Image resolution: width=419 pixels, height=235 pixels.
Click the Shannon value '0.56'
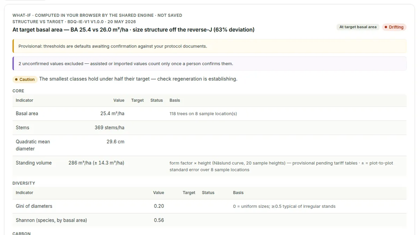pyautogui.click(x=159, y=220)
